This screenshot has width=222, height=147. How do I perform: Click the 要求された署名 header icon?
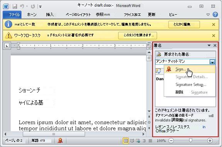[x=159, y=54]
